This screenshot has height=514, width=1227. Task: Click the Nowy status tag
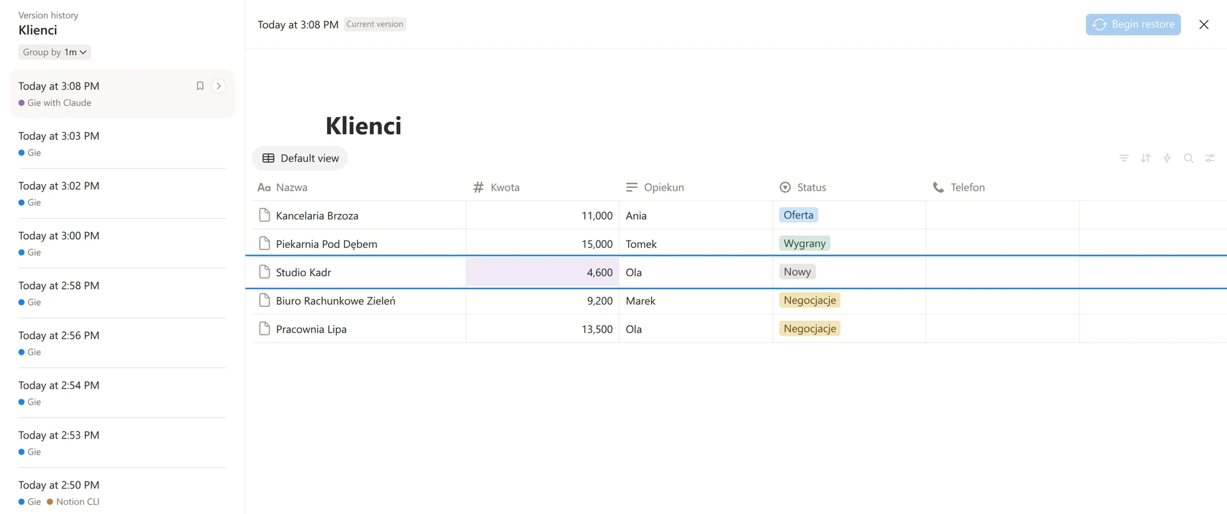(x=798, y=272)
